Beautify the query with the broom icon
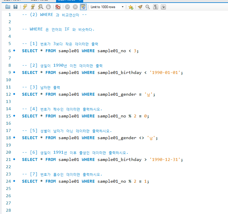The width and height of the screenshot is (228, 214). [x=140, y=7]
